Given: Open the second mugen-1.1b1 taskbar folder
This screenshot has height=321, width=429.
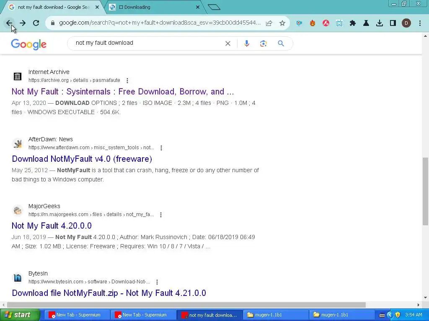Looking at the screenshot, I should (x=342, y=315).
